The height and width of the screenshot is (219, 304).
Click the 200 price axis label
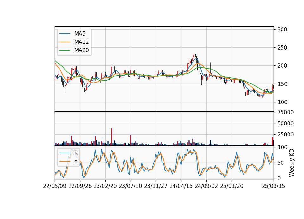point(282,66)
